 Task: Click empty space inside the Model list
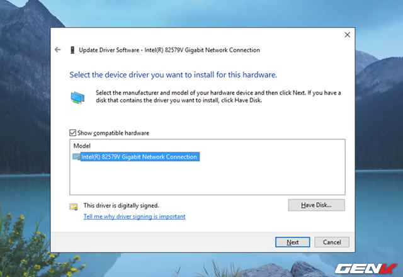coord(208,179)
